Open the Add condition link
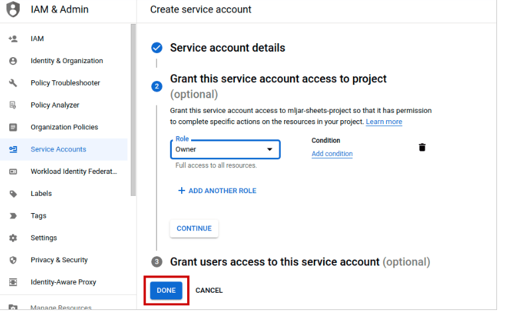The image size is (505, 314). click(332, 154)
